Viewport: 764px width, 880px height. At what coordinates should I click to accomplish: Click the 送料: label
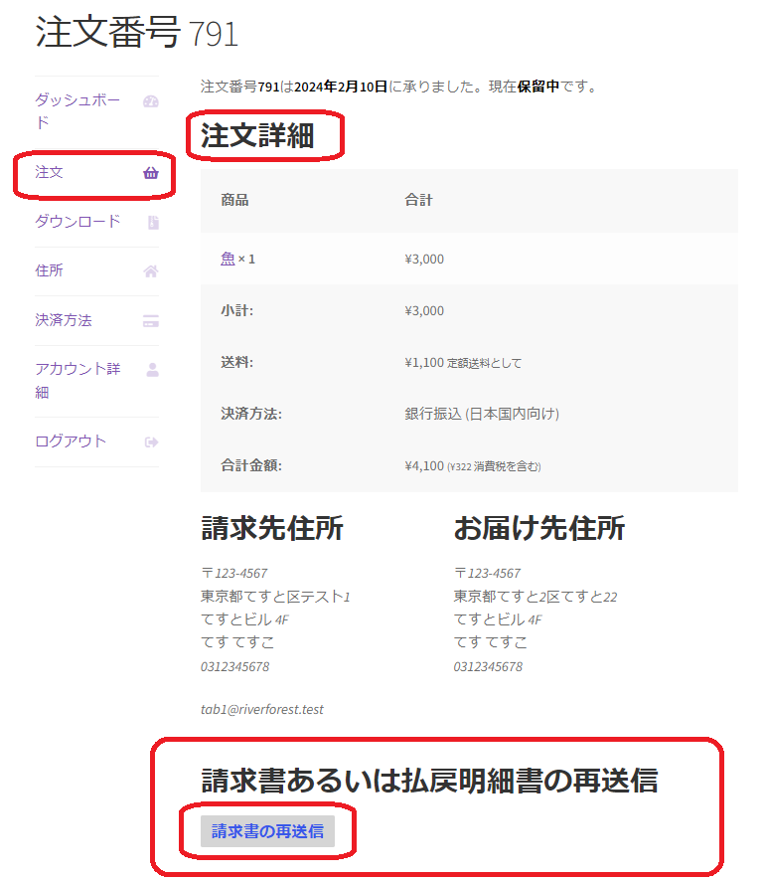click(x=236, y=362)
